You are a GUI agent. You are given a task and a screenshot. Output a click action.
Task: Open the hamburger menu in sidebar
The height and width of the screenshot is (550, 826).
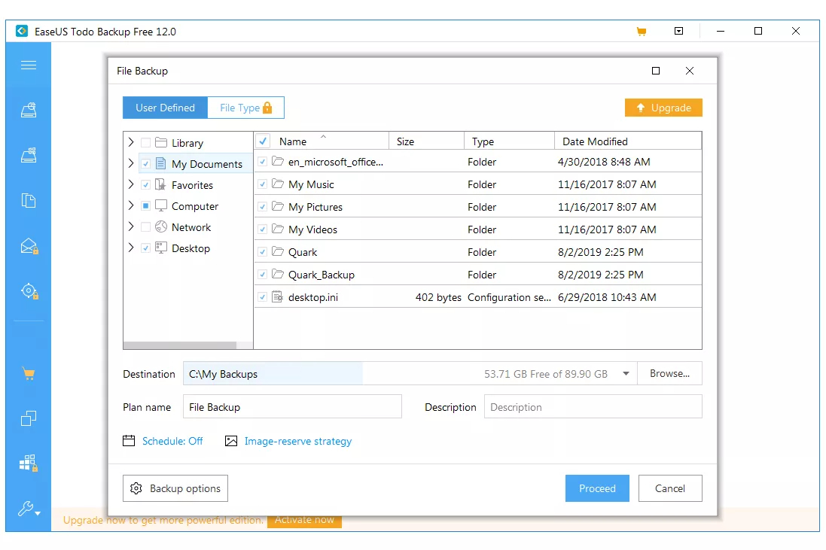tap(29, 65)
